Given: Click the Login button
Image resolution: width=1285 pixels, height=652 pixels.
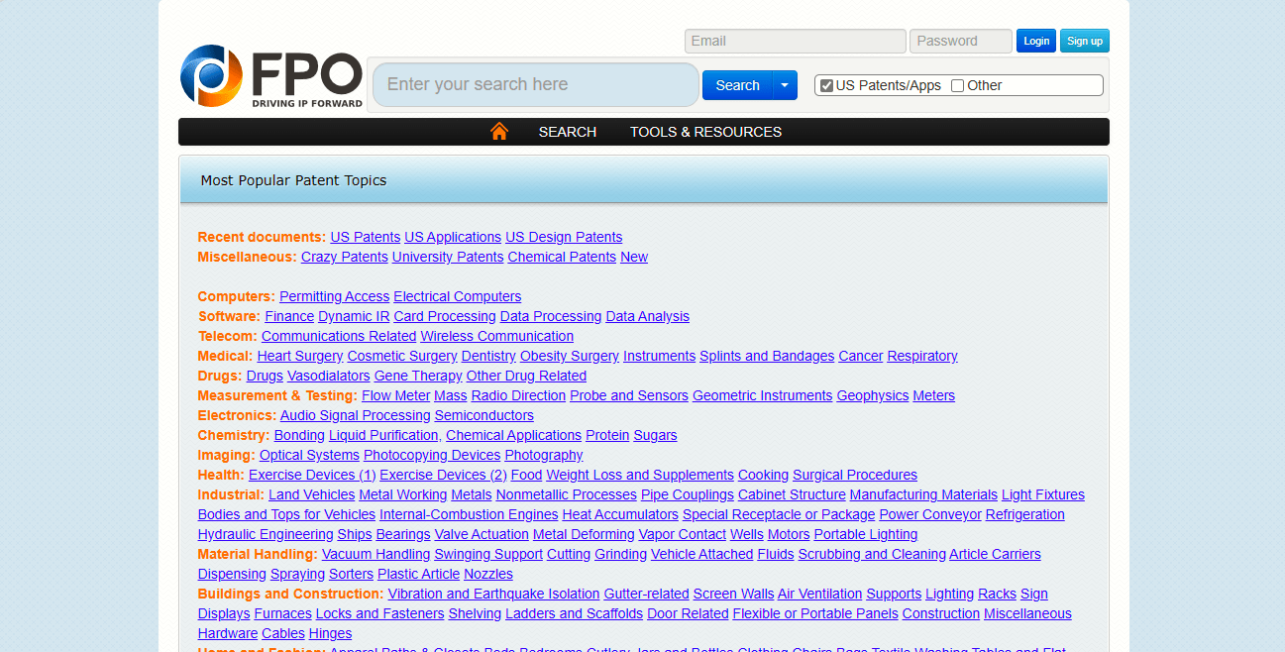Looking at the screenshot, I should pos(1036,41).
